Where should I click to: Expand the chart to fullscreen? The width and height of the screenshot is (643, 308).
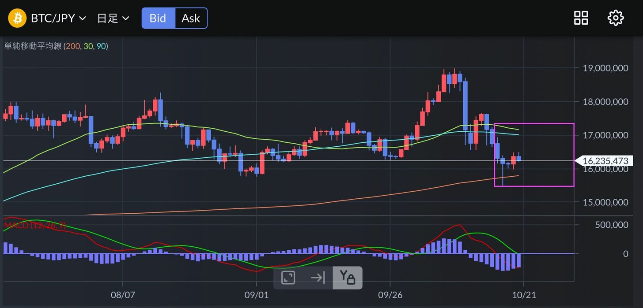(288, 278)
